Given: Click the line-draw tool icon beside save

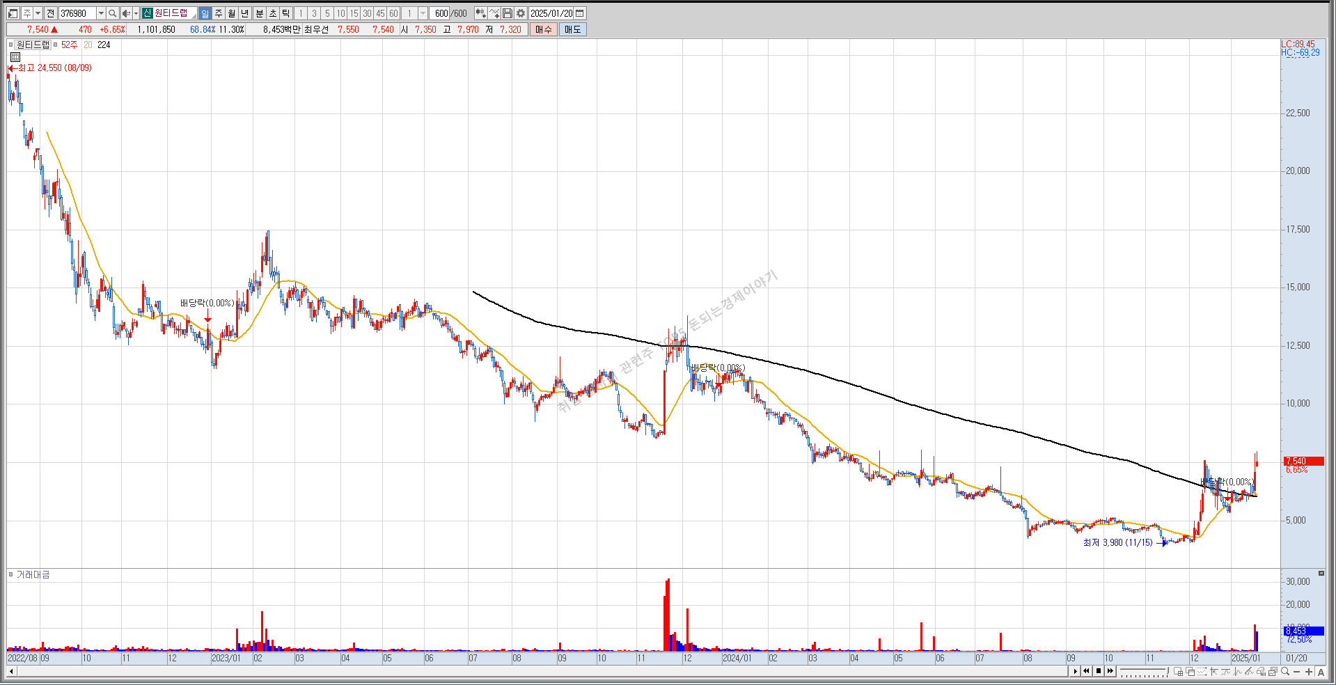Looking at the screenshot, I should pos(494,13).
